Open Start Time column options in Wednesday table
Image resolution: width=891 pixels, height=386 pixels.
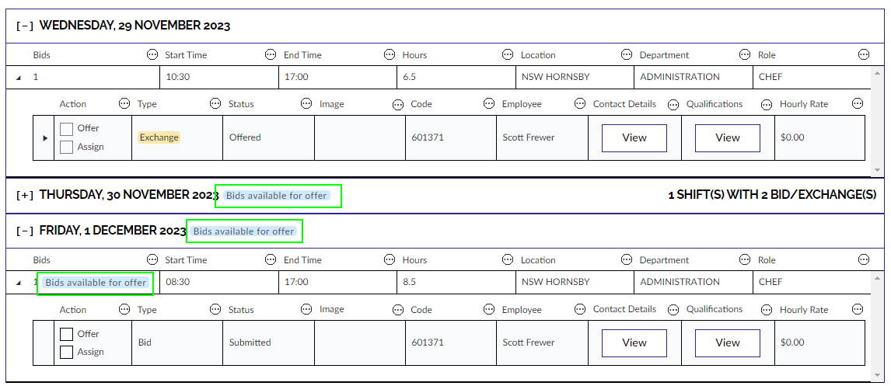tap(271, 55)
